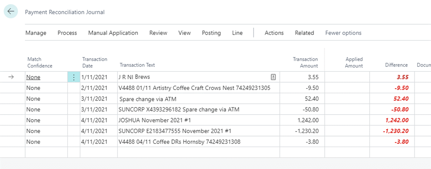Expand the Line menu

click(238, 33)
